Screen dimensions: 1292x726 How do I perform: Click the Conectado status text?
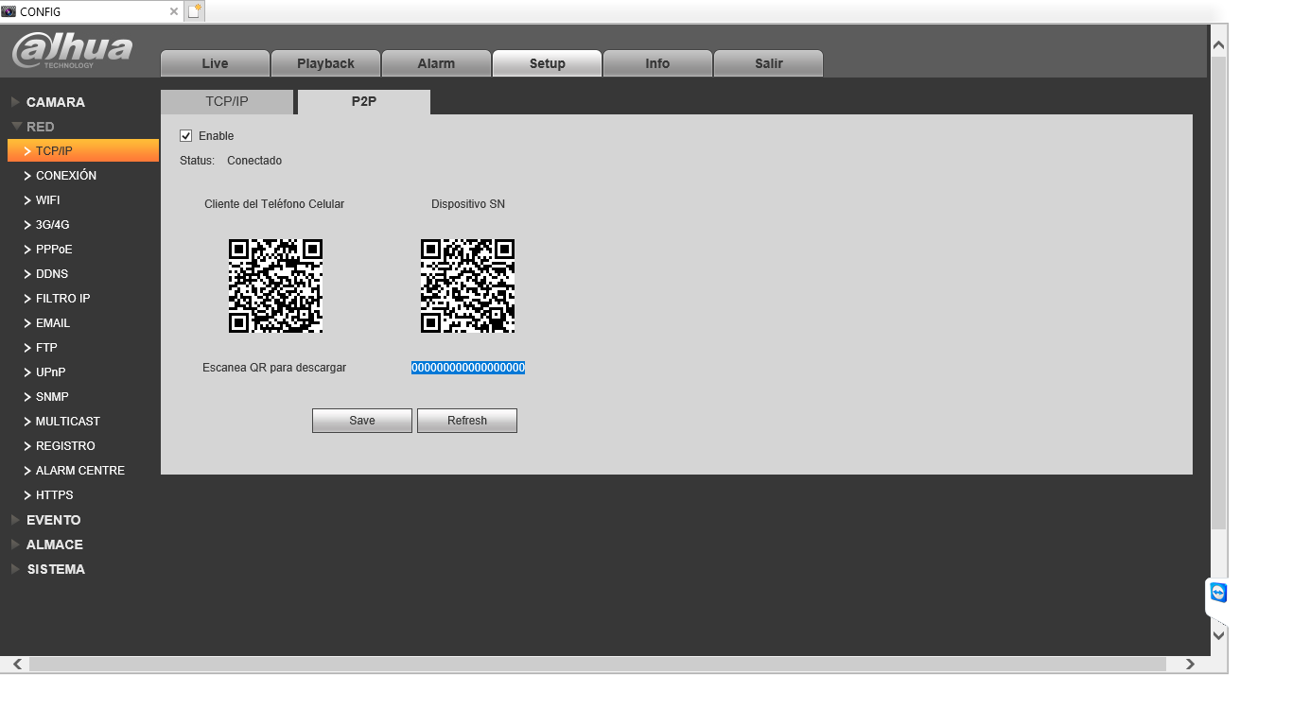(254, 161)
